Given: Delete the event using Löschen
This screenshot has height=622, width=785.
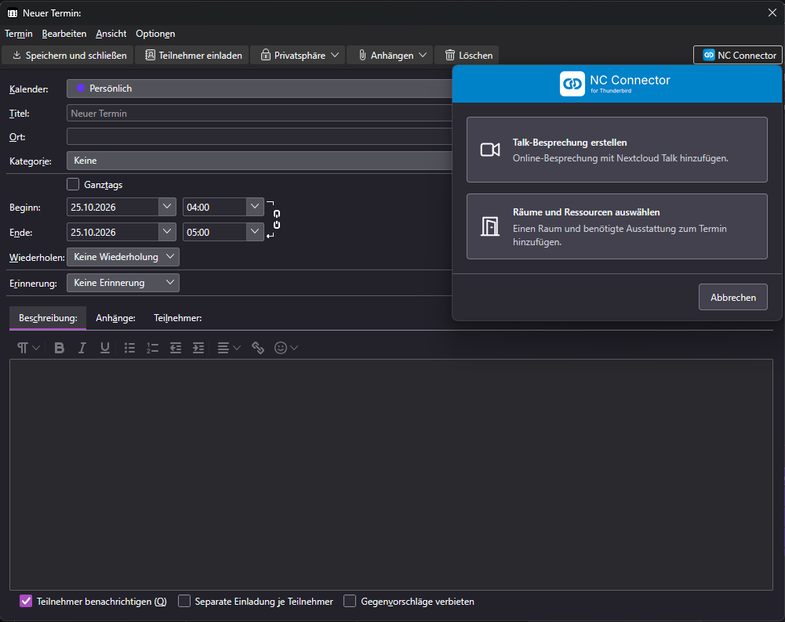Looking at the screenshot, I should [469, 55].
